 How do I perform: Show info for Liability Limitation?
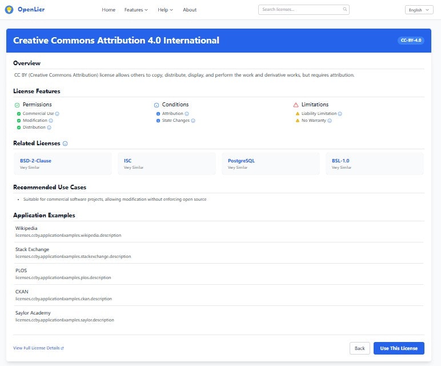pyautogui.click(x=340, y=114)
